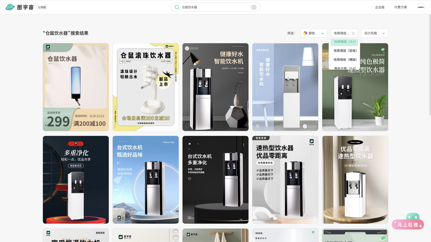The width and height of the screenshot is (431, 242).
Task: Open bottom row card with towel image
Action: (x=215, y=235)
